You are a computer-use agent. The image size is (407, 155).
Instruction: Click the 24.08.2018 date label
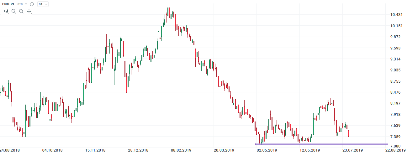coord(10,150)
